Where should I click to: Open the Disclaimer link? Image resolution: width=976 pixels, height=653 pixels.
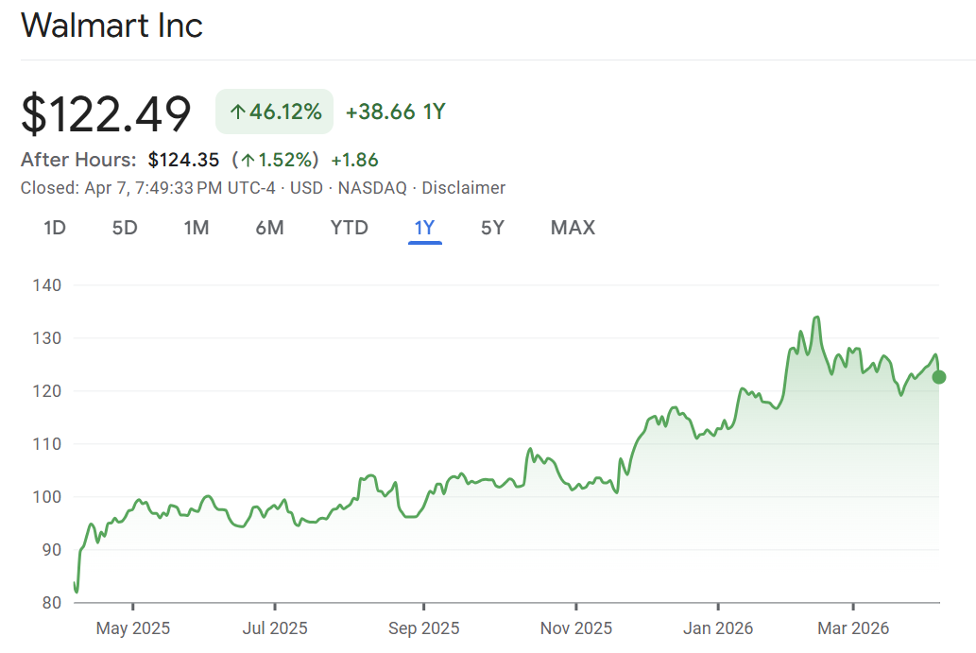point(463,188)
